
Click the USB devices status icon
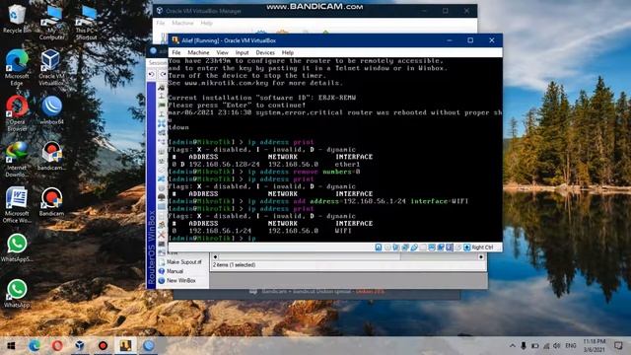click(x=414, y=248)
